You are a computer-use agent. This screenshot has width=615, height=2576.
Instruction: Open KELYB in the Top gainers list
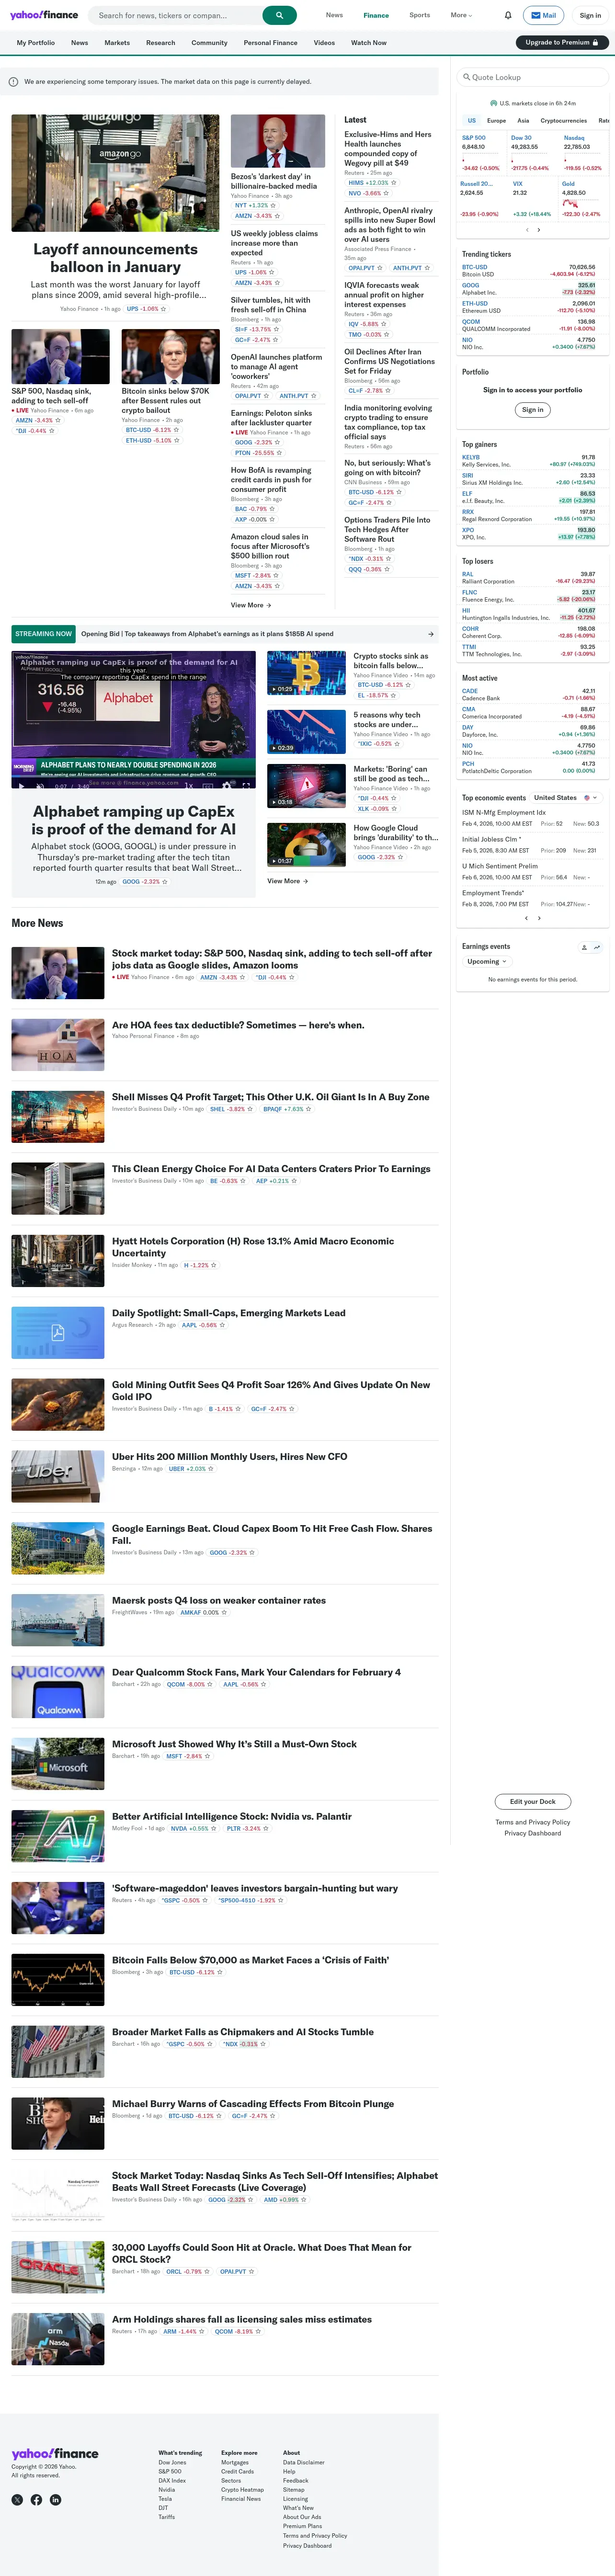pos(471,457)
